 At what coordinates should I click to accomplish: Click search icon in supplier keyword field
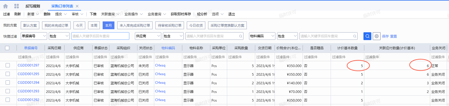[241, 36]
